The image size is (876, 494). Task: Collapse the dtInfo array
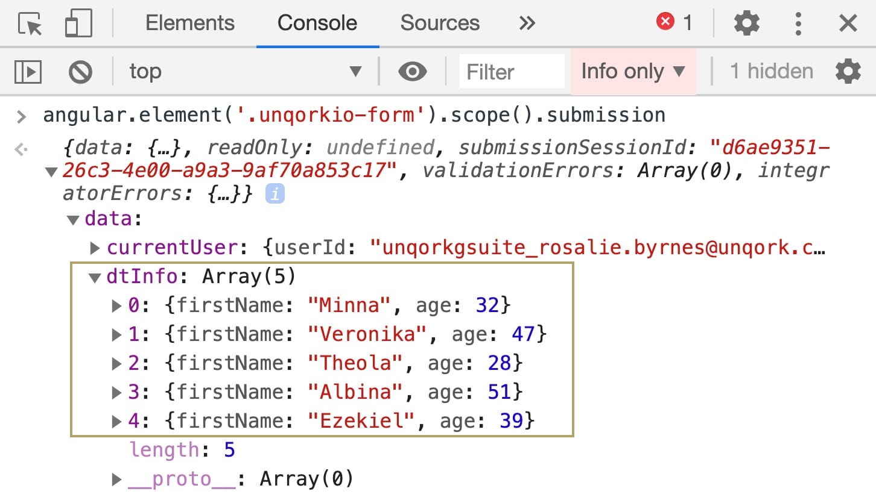pos(94,278)
